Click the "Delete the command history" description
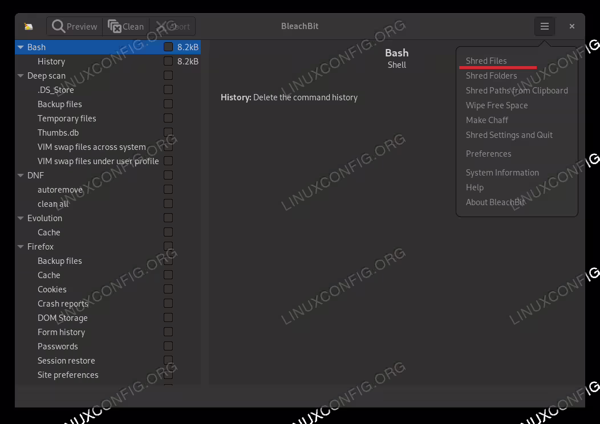 click(305, 97)
